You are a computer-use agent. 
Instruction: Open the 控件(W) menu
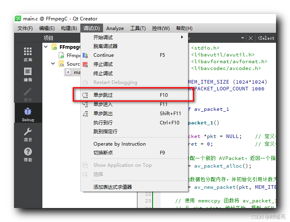[161, 28]
